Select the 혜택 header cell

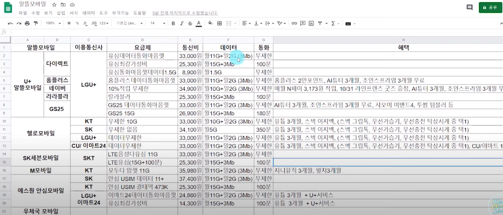[x=388, y=48]
